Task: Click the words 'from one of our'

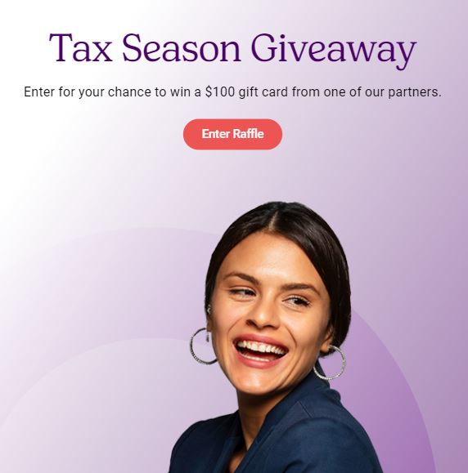Action: 338,92
